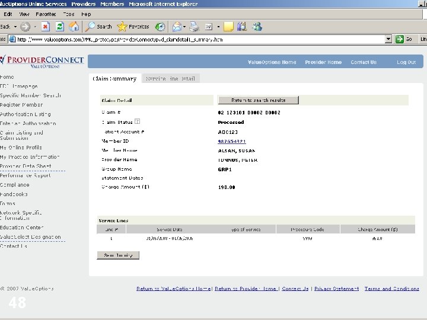Viewport: 427px width, 320px height.
Task: Click Contact Us in header bar
Action: pos(364,62)
